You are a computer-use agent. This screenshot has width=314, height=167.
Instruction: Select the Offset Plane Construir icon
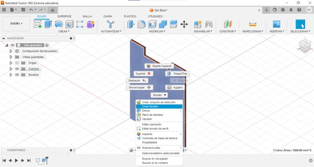click(x=228, y=24)
